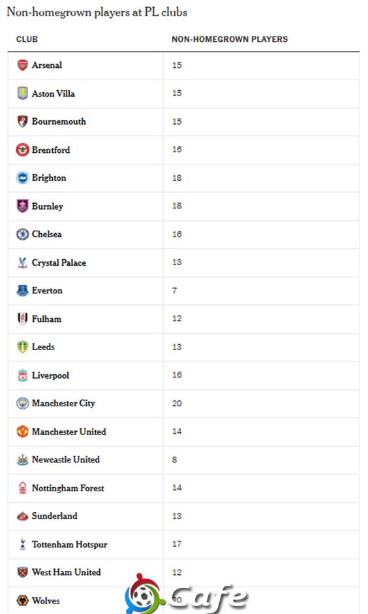The width and height of the screenshot is (368, 614).
Task: Click the CLUB column header
Action: tap(27, 39)
